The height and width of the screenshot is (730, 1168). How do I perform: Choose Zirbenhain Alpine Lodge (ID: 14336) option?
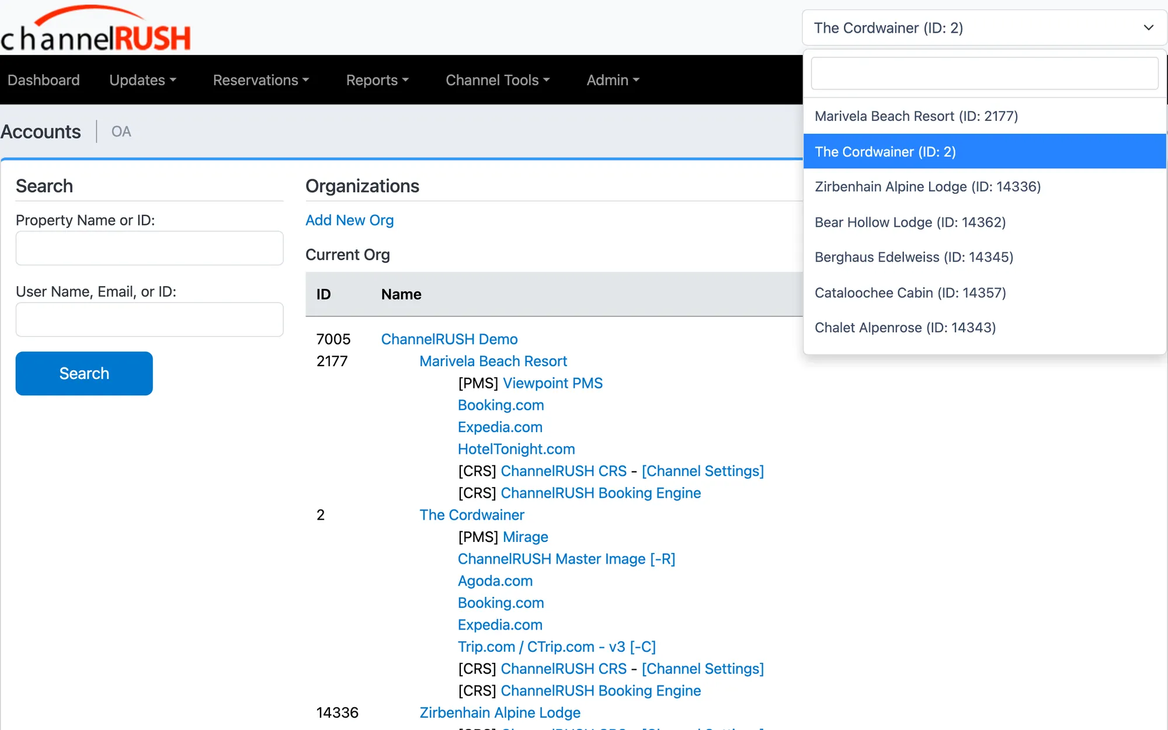[985, 187]
